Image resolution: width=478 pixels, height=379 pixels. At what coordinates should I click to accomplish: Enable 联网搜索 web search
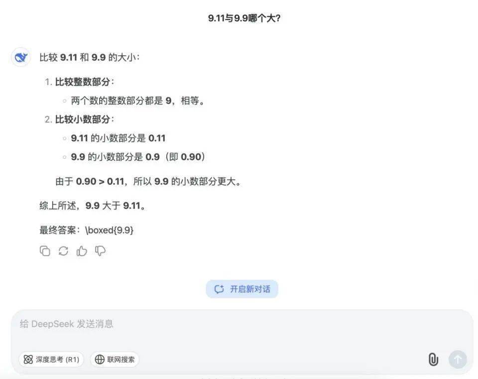pyautogui.click(x=115, y=360)
